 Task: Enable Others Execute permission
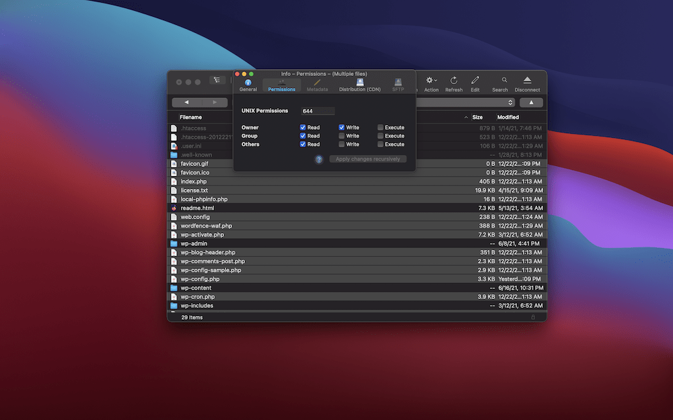[x=380, y=144]
